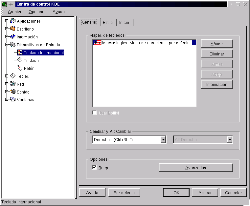This screenshot has height=206, width=250.
Task: Click the Red network icon
Action: pos(13,84)
